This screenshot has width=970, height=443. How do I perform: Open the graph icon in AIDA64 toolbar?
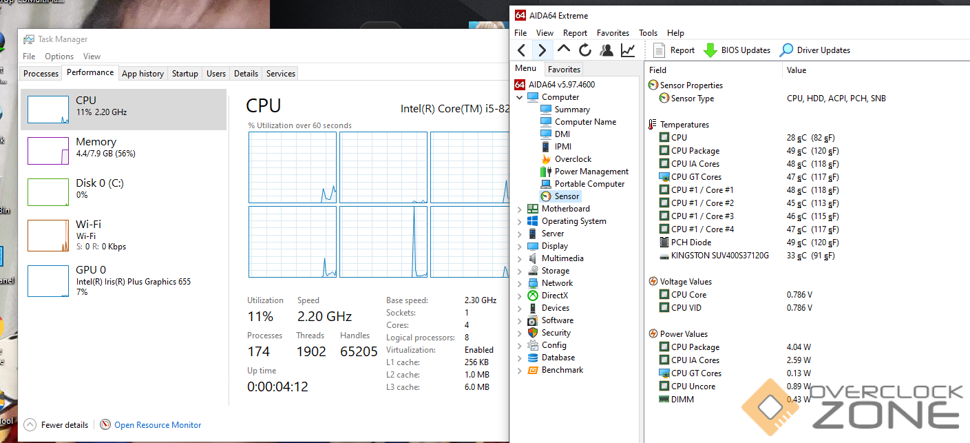click(628, 50)
